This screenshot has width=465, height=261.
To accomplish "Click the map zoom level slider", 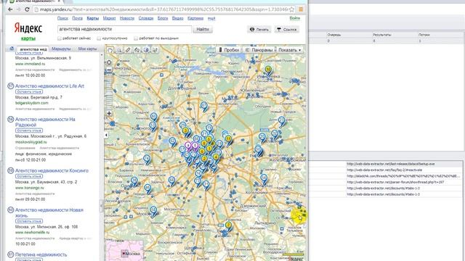I will [x=109, y=91].
